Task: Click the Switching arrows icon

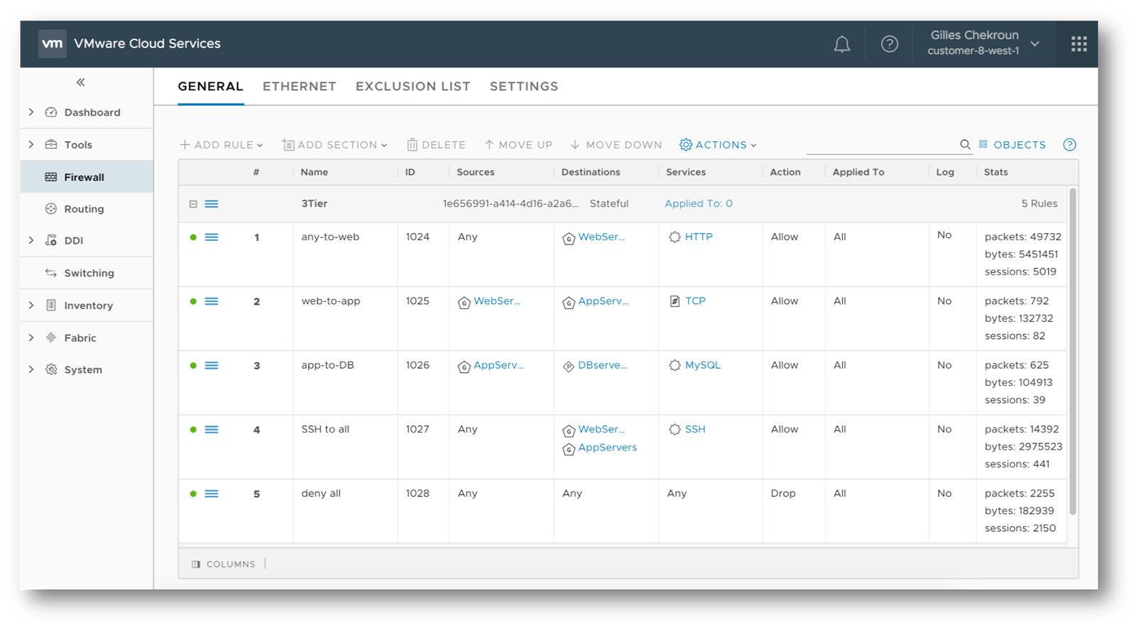Action: click(x=51, y=273)
